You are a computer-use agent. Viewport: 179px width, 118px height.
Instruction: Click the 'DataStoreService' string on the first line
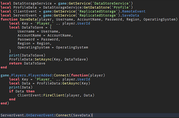pyautogui.click(x=112, y=3)
